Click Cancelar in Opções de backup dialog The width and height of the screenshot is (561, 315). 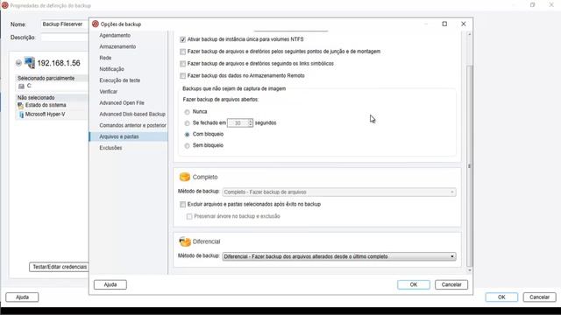[x=451, y=284]
